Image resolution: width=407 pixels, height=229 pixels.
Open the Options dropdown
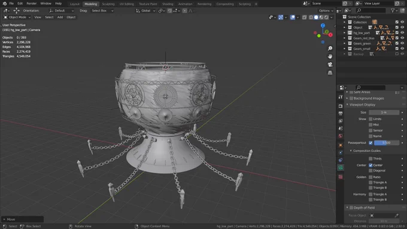click(326, 11)
